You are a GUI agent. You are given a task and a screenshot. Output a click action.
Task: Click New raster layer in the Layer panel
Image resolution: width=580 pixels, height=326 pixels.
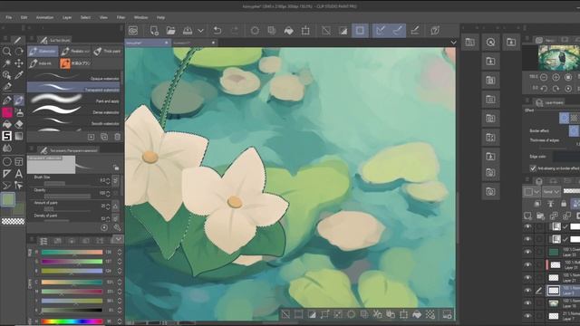(x=527, y=216)
